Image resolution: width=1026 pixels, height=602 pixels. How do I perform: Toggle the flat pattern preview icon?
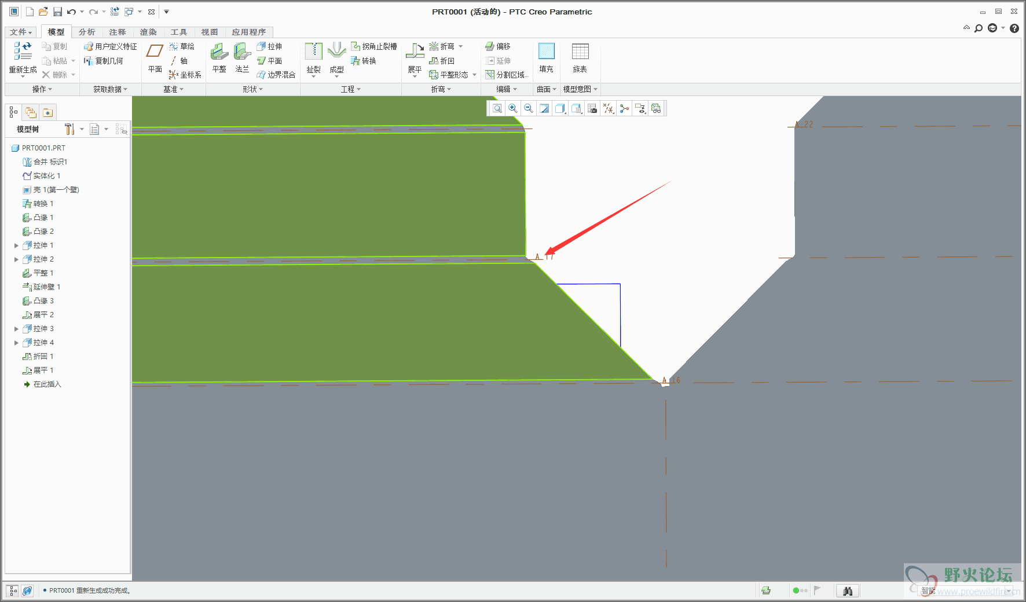coord(656,108)
